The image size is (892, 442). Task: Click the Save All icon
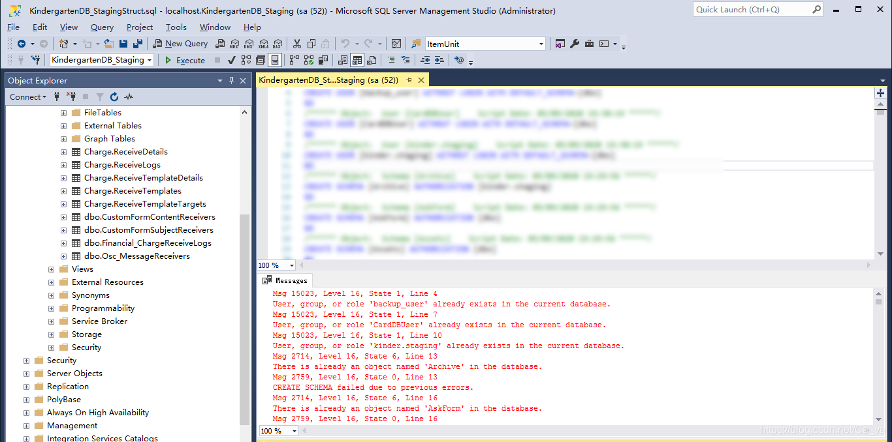pyautogui.click(x=137, y=44)
